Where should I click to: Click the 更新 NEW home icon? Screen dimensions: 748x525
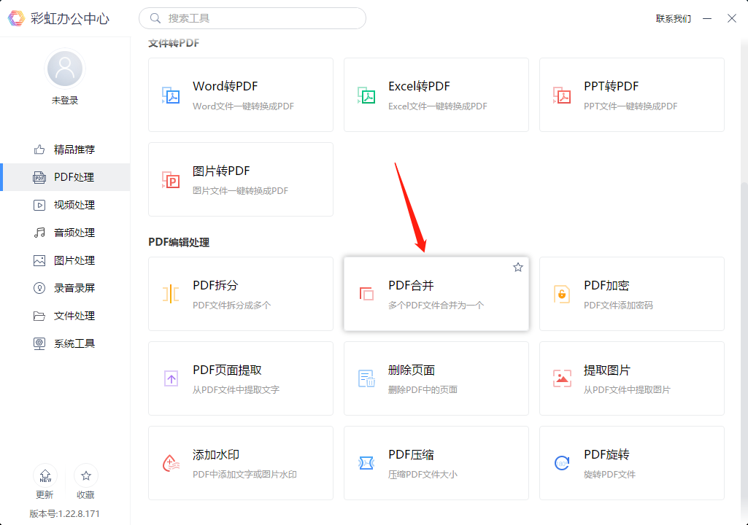click(x=45, y=476)
